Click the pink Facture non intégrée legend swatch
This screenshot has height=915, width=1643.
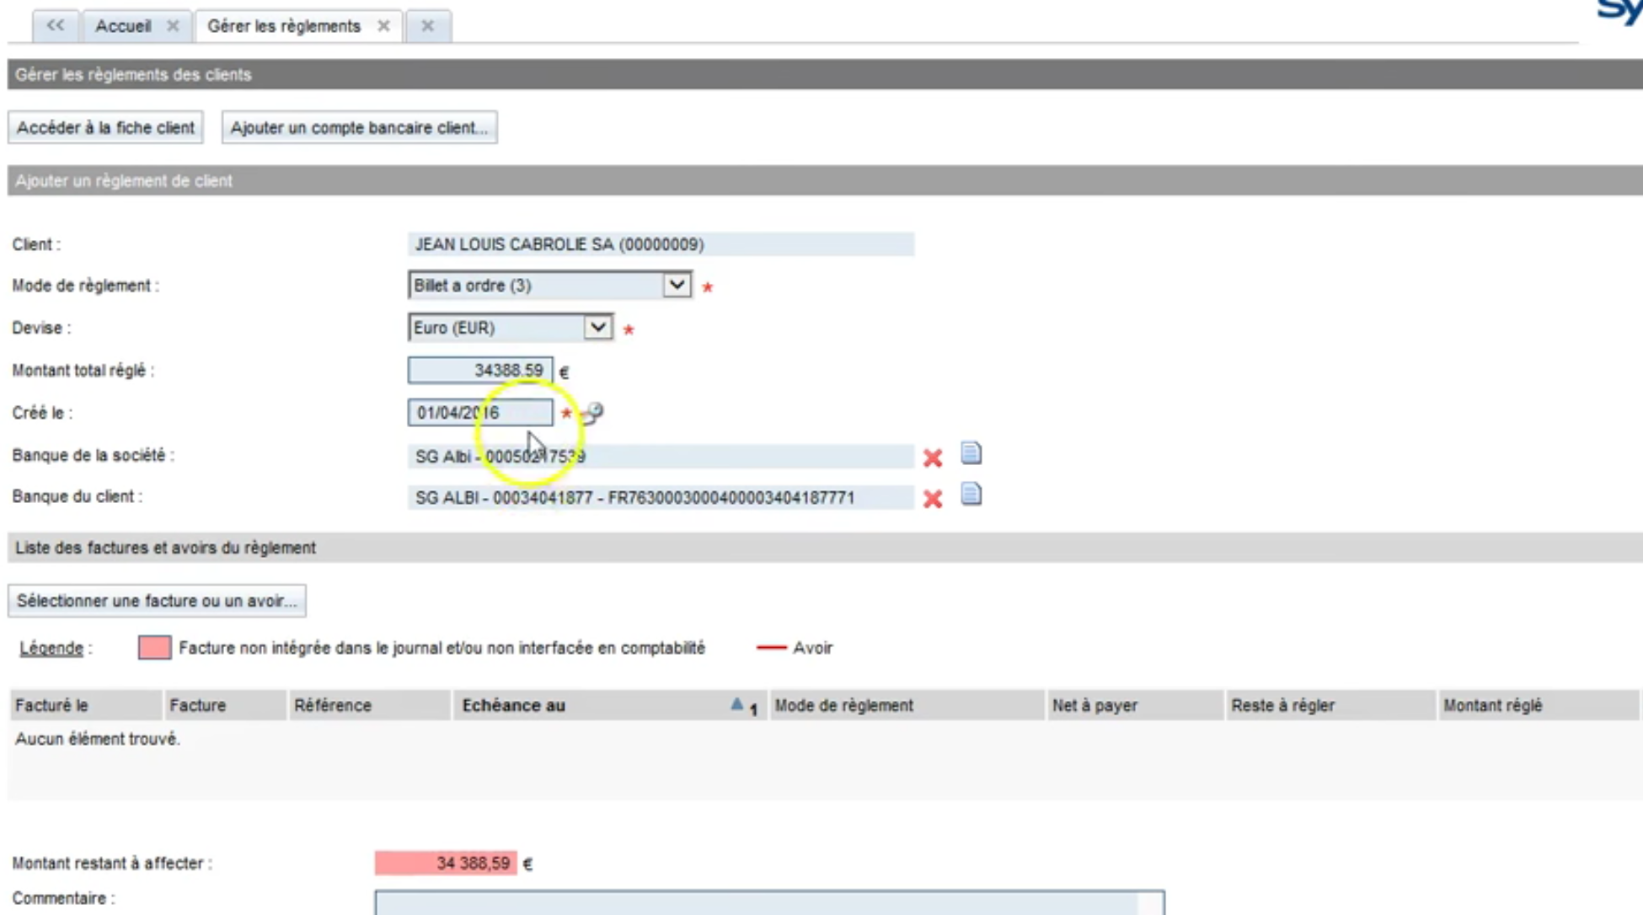tap(154, 647)
